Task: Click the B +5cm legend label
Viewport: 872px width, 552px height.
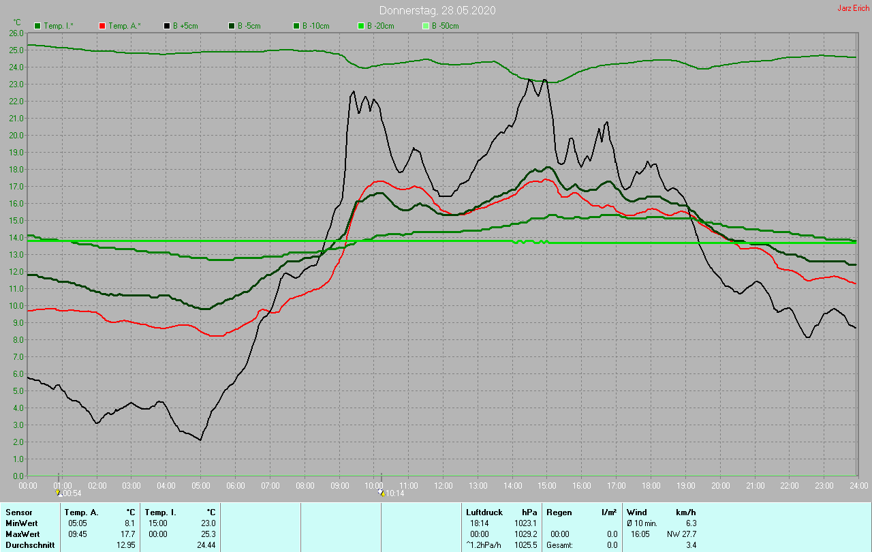Action: (187, 26)
